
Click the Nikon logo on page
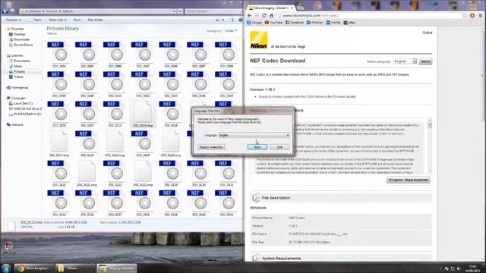pos(259,40)
